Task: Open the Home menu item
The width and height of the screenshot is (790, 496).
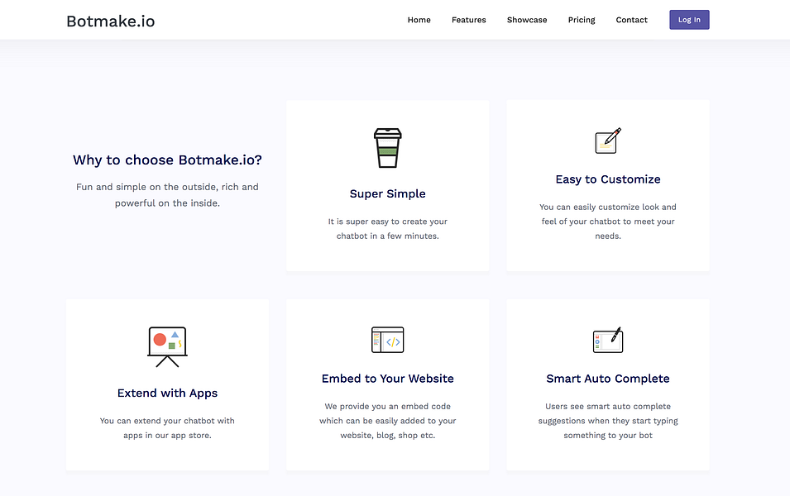Action: [x=419, y=20]
